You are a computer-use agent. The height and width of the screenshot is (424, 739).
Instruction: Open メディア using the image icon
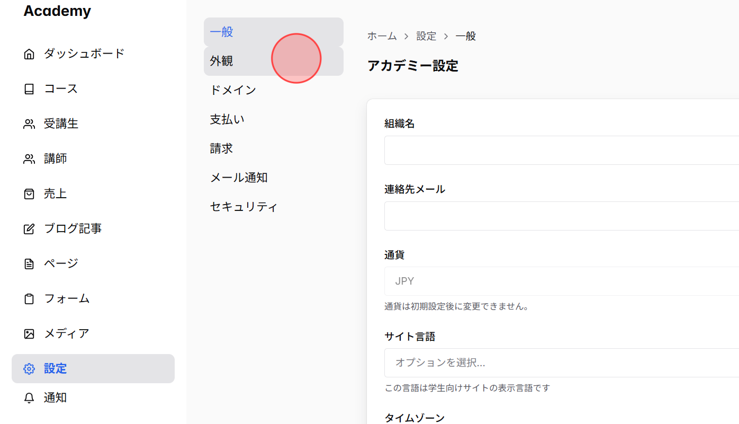[29, 333]
